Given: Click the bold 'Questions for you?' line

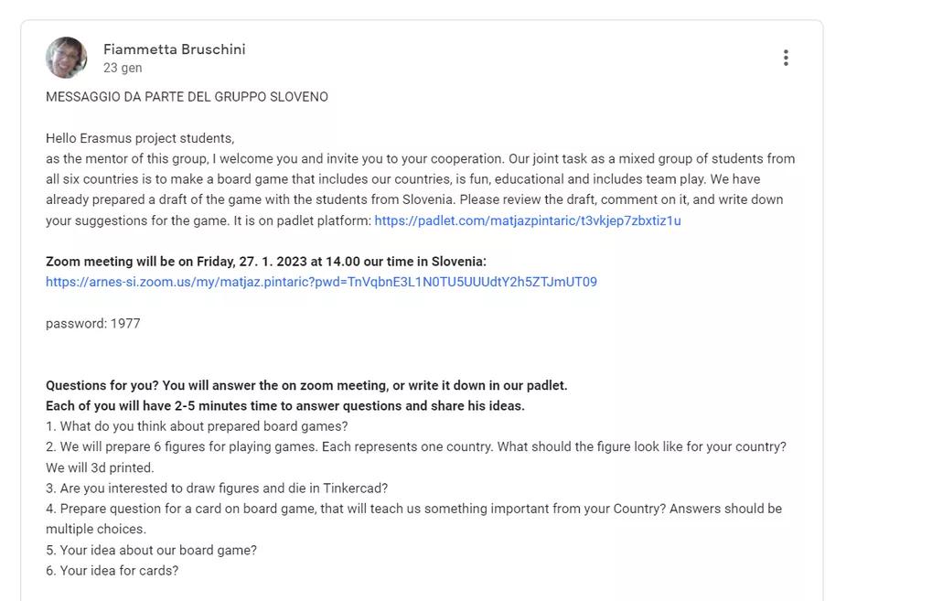Looking at the screenshot, I should point(306,385).
